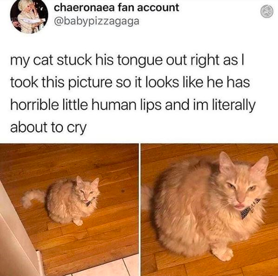Viewport: 278px width, 276px height.
Task: Click the words "about to cry"
Action: 48,127
